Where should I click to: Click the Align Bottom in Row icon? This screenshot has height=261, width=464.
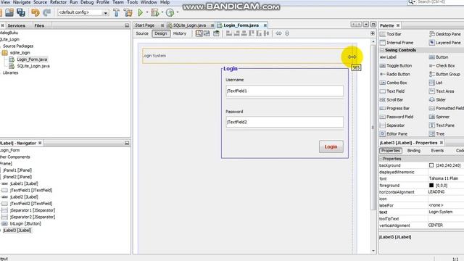259,33
